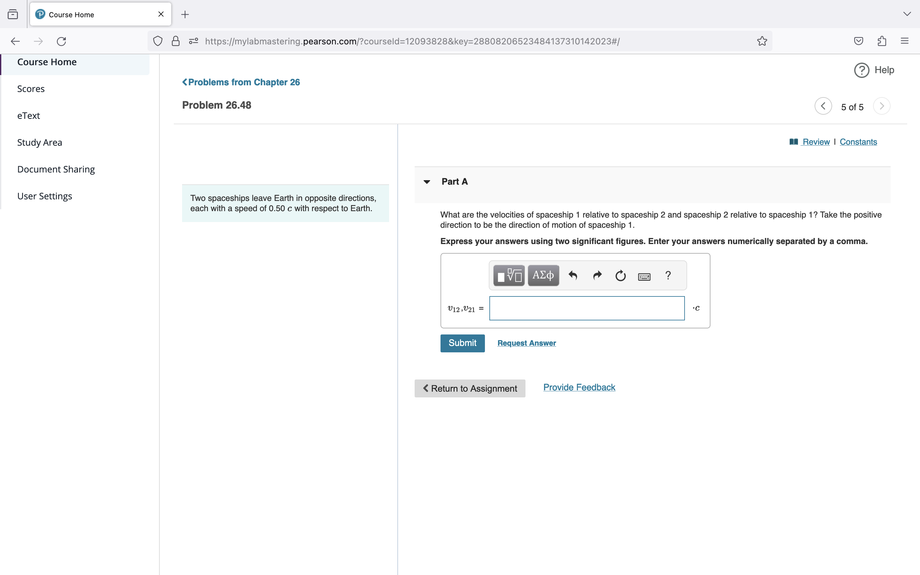Submit the answer
The height and width of the screenshot is (575, 920).
462,343
